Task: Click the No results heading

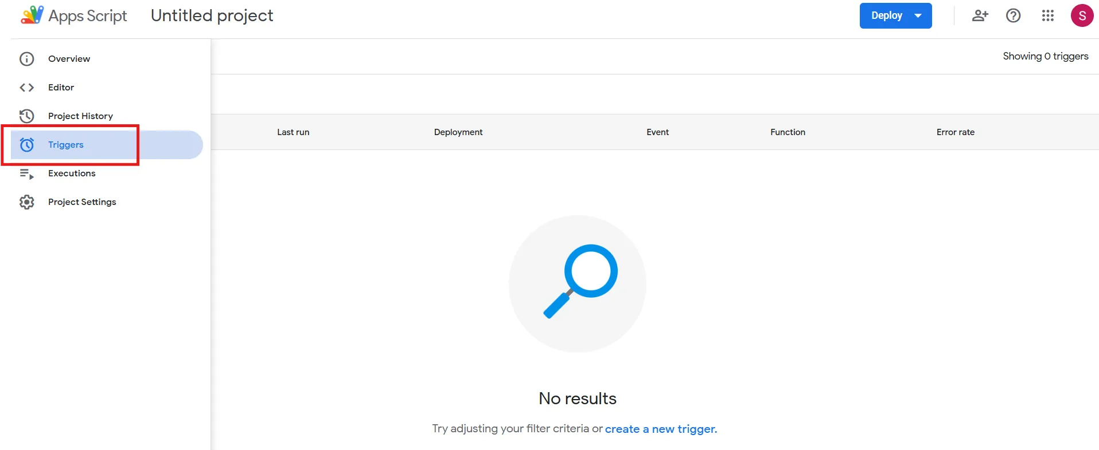Action: [x=578, y=398]
